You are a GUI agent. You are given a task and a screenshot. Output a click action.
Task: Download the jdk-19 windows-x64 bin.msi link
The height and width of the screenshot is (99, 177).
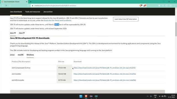(101, 80)
